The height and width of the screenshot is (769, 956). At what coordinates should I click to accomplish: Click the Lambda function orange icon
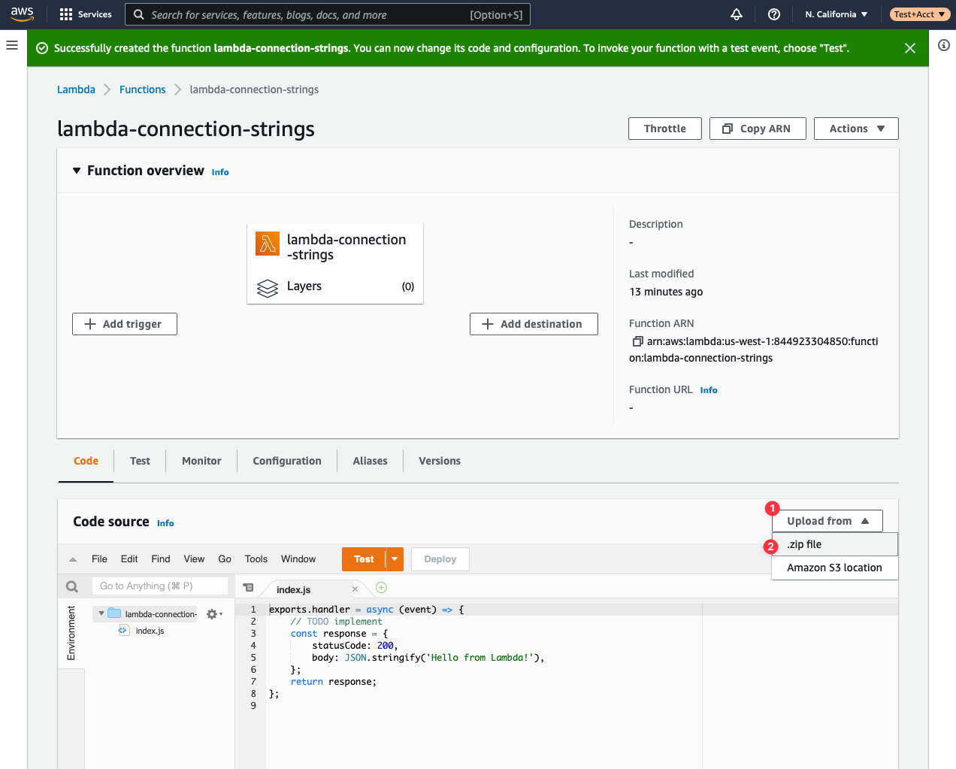(268, 244)
